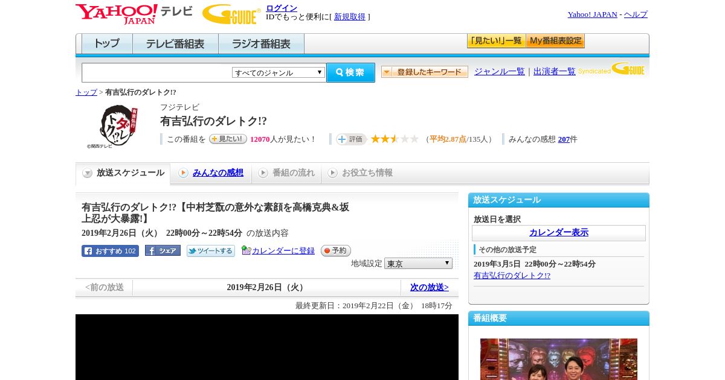Viewport: 725px width, 380px height.
Task: Go to 次の放送> link
Action: 430,288
